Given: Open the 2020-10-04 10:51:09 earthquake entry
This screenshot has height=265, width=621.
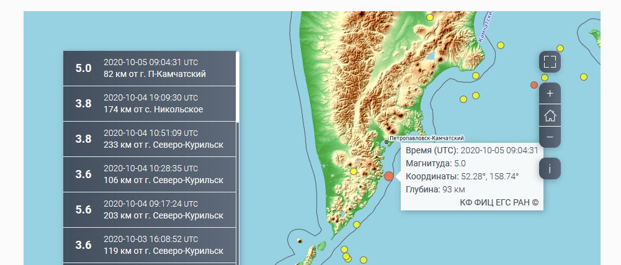Looking at the screenshot, I should pos(150,139).
